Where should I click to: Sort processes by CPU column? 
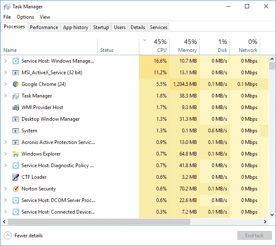(x=154, y=46)
